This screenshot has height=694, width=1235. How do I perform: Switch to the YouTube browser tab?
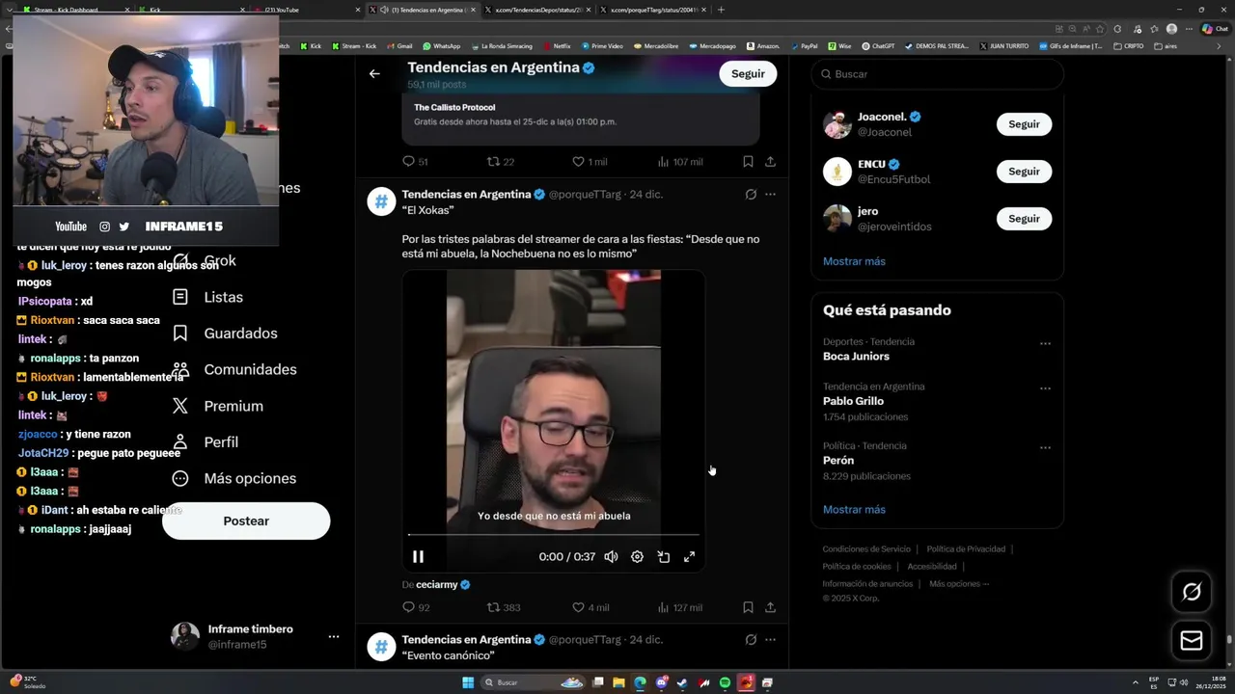tap(307, 10)
